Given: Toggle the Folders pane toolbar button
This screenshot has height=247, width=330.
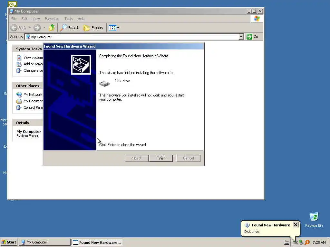Looking at the screenshot, I should click(93, 28).
